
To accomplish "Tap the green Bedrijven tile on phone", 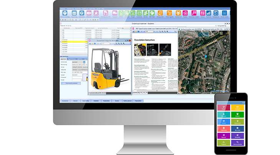I will click(237, 115).
